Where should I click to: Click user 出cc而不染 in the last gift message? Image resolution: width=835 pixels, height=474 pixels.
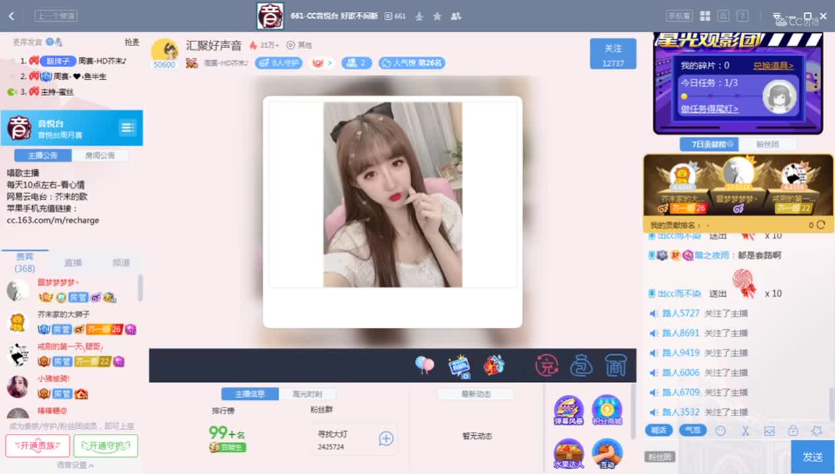coord(679,294)
